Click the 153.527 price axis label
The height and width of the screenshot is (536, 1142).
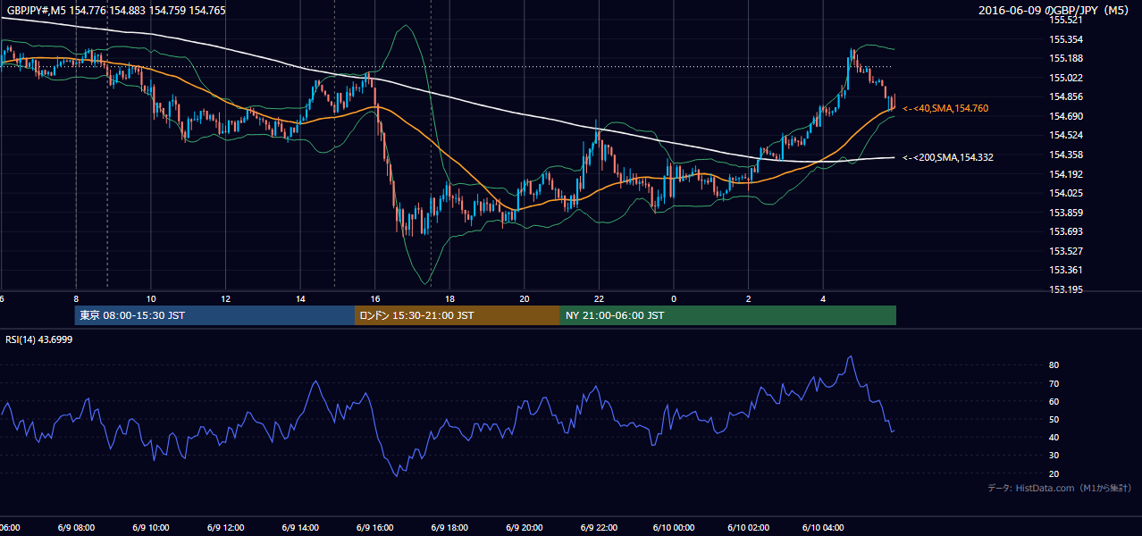[1066, 251]
